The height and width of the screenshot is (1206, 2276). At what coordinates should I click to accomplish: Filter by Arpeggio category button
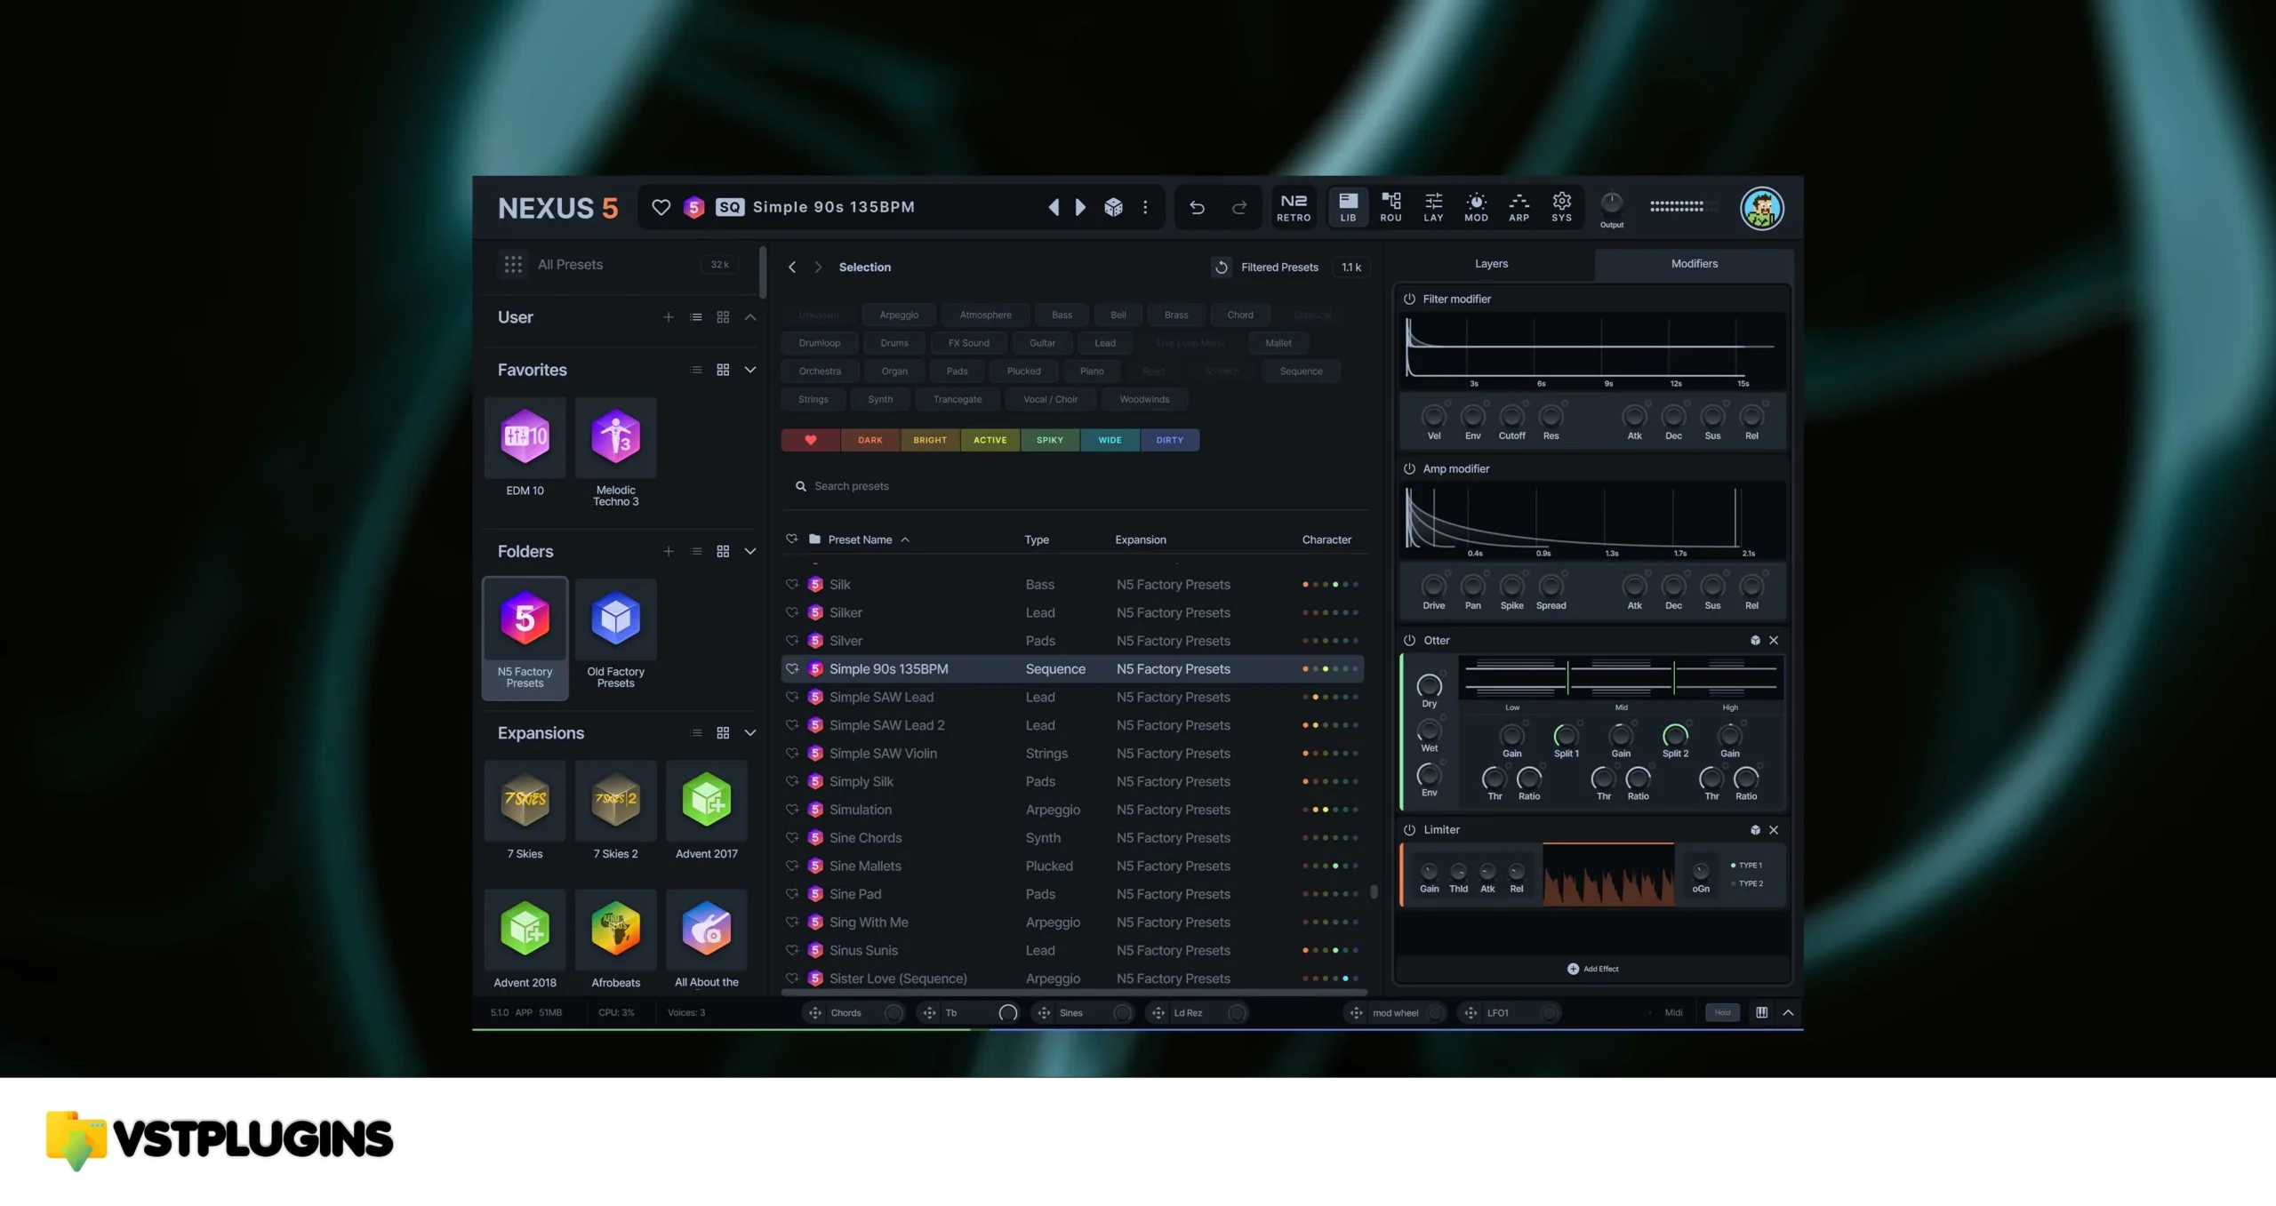[x=899, y=315]
